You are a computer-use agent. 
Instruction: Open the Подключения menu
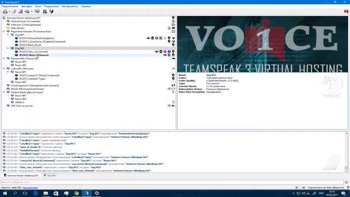[x=10, y=6]
